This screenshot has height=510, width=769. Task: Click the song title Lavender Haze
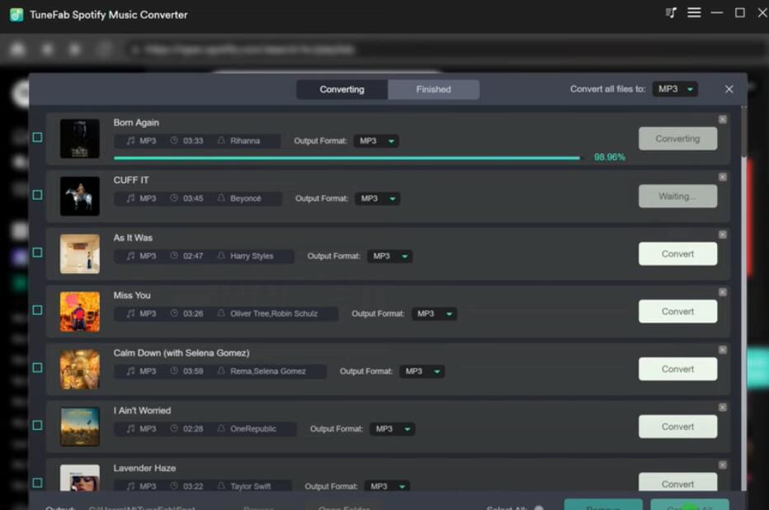pyautogui.click(x=144, y=468)
